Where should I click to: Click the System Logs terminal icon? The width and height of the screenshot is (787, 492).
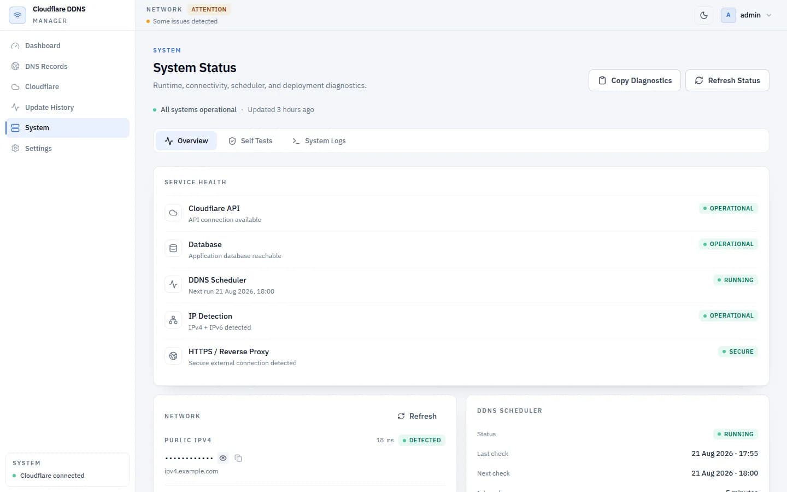[x=296, y=141]
